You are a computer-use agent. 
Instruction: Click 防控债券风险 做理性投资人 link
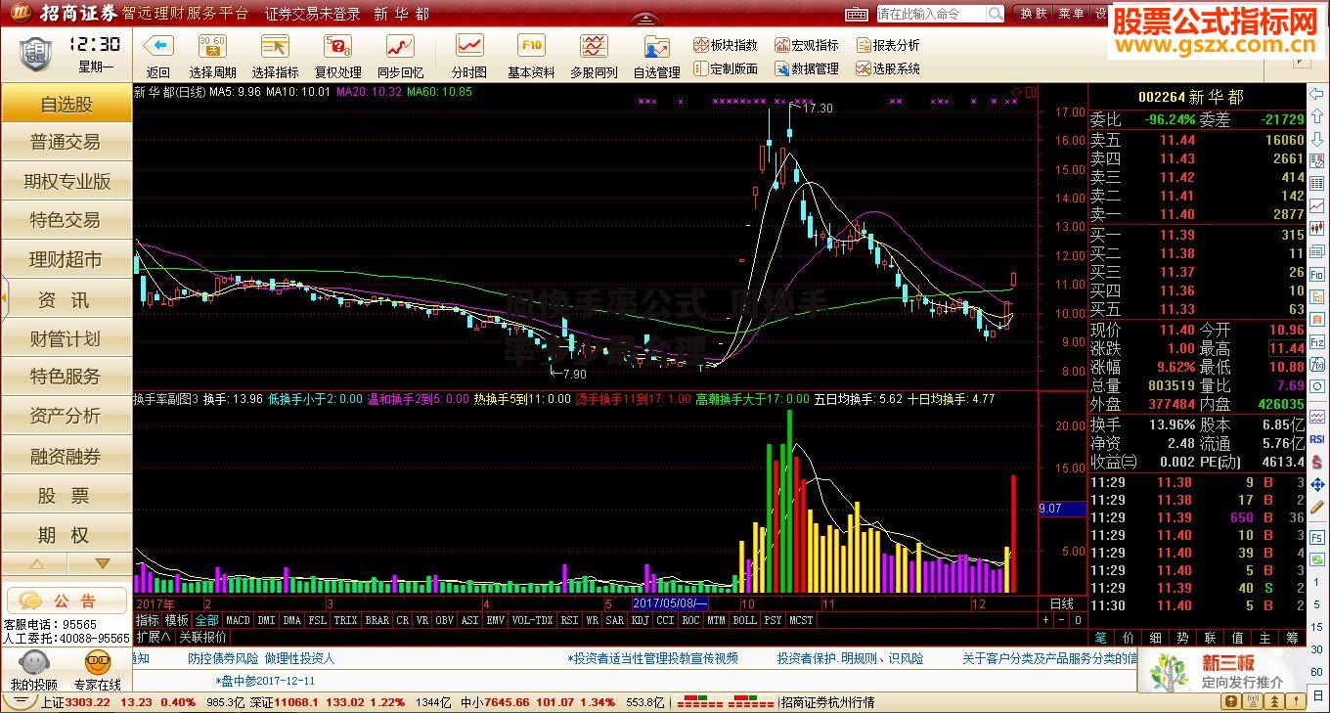pyautogui.click(x=261, y=658)
